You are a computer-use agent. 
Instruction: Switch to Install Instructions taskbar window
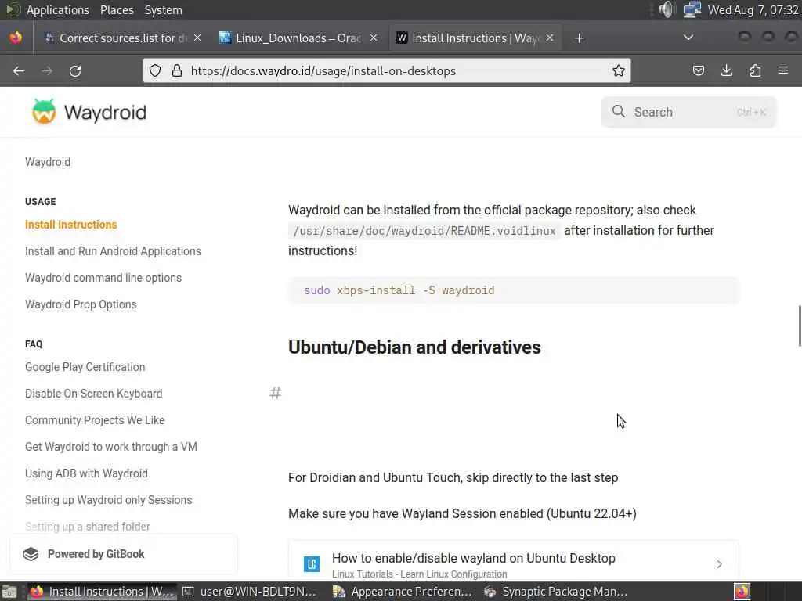101,592
